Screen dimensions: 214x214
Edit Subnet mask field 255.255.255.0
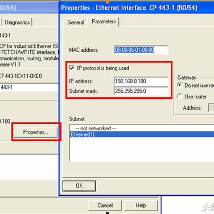(x=141, y=91)
